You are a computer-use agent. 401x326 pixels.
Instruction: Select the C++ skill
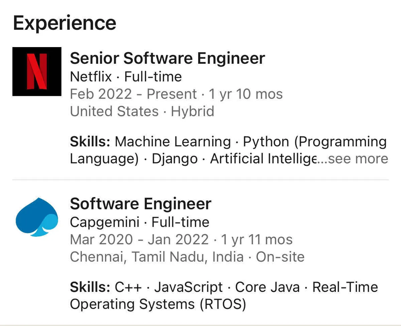click(128, 287)
